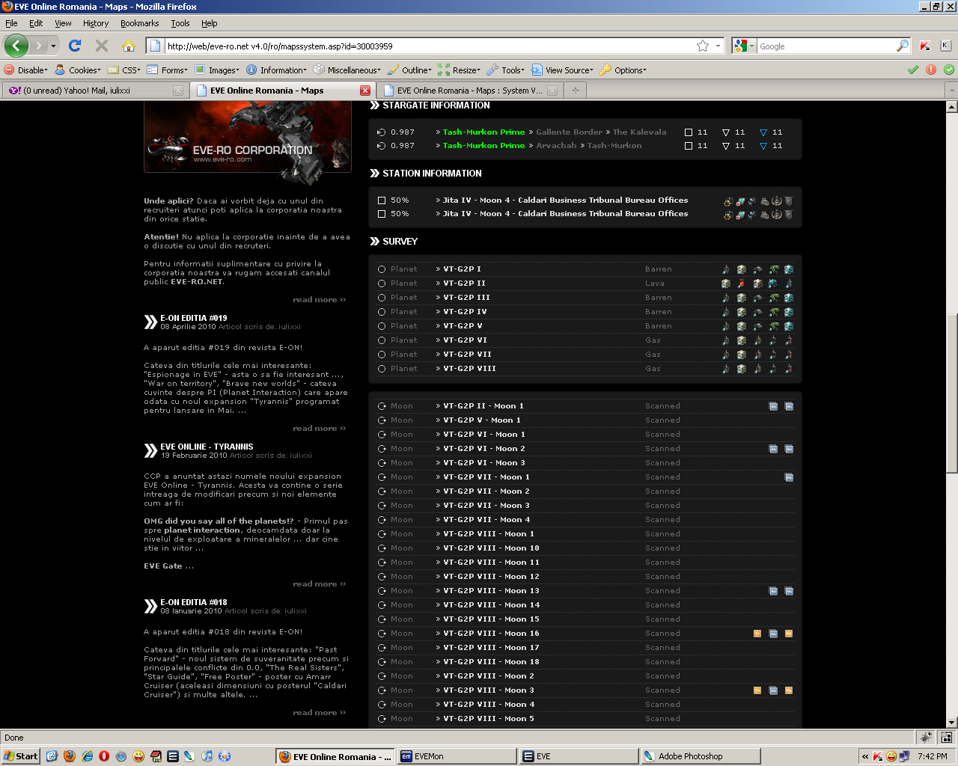This screenshot has width=958, height=766.
Task: Open the Forms dropdown menu
Action: pyautogui.click(x=168, y=70)
